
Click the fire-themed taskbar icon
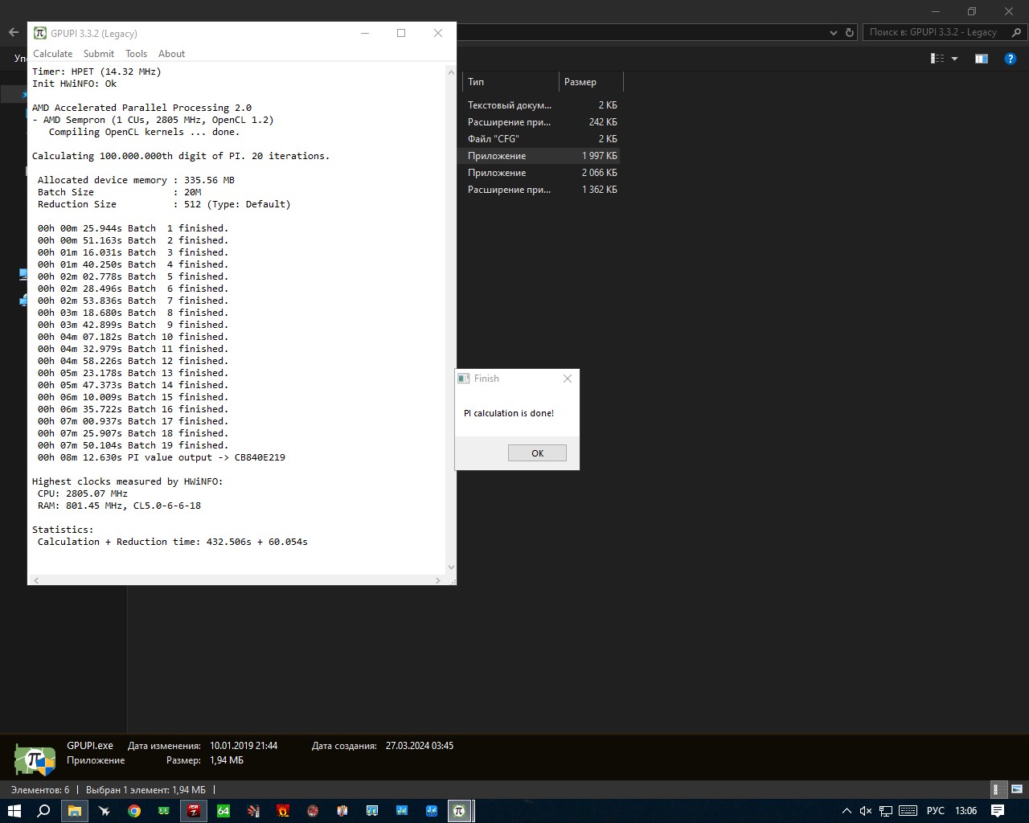point(283,811)
